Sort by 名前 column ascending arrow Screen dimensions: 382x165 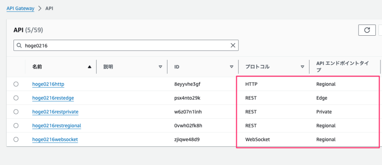click(90, 67)
